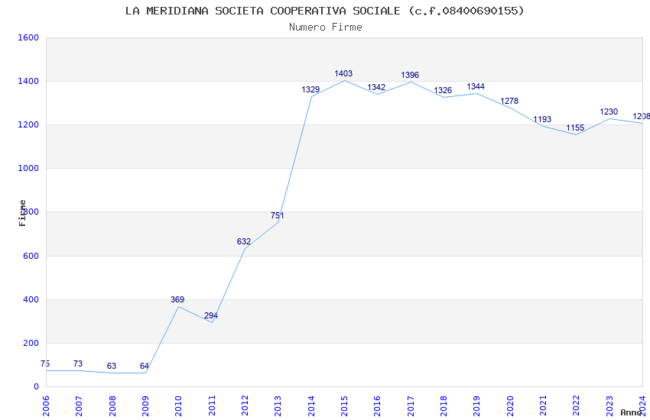Viewport: 650px width, 420px height.
Task: Click the year 2023 on the x-axis
Action: point(609,406)
